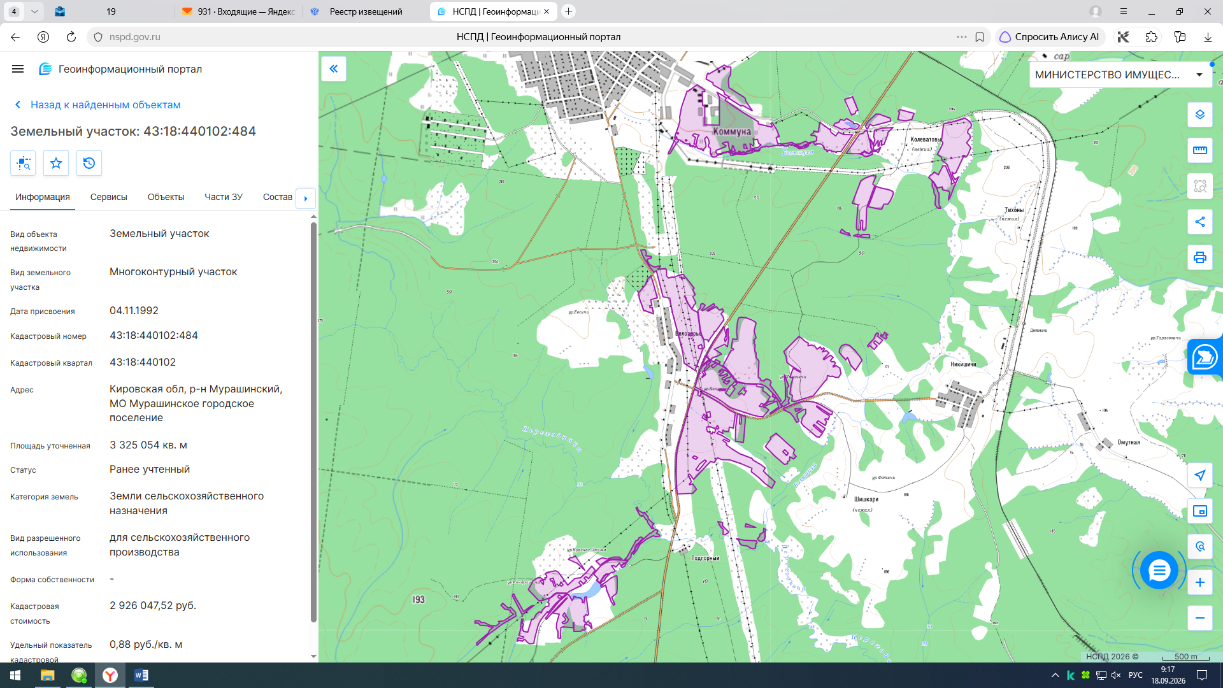Zoom in the map with plus

pyautogui.click(x=1200, y=582)
